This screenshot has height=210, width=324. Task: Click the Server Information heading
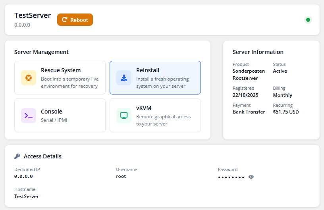click(258, 52)
